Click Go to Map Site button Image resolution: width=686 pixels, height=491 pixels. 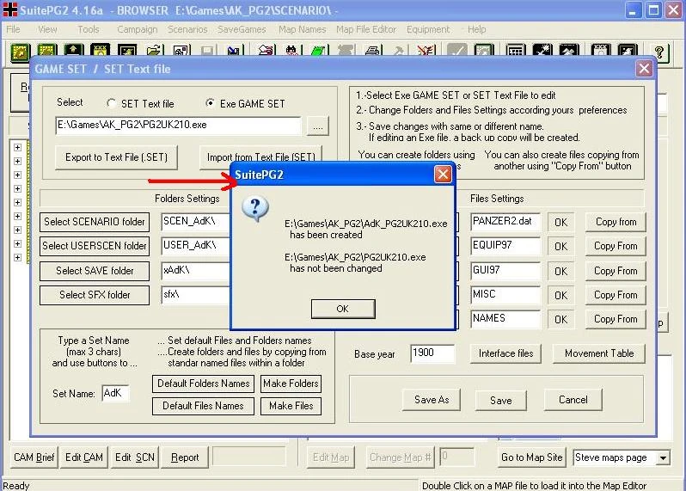[x=531, y=457]
